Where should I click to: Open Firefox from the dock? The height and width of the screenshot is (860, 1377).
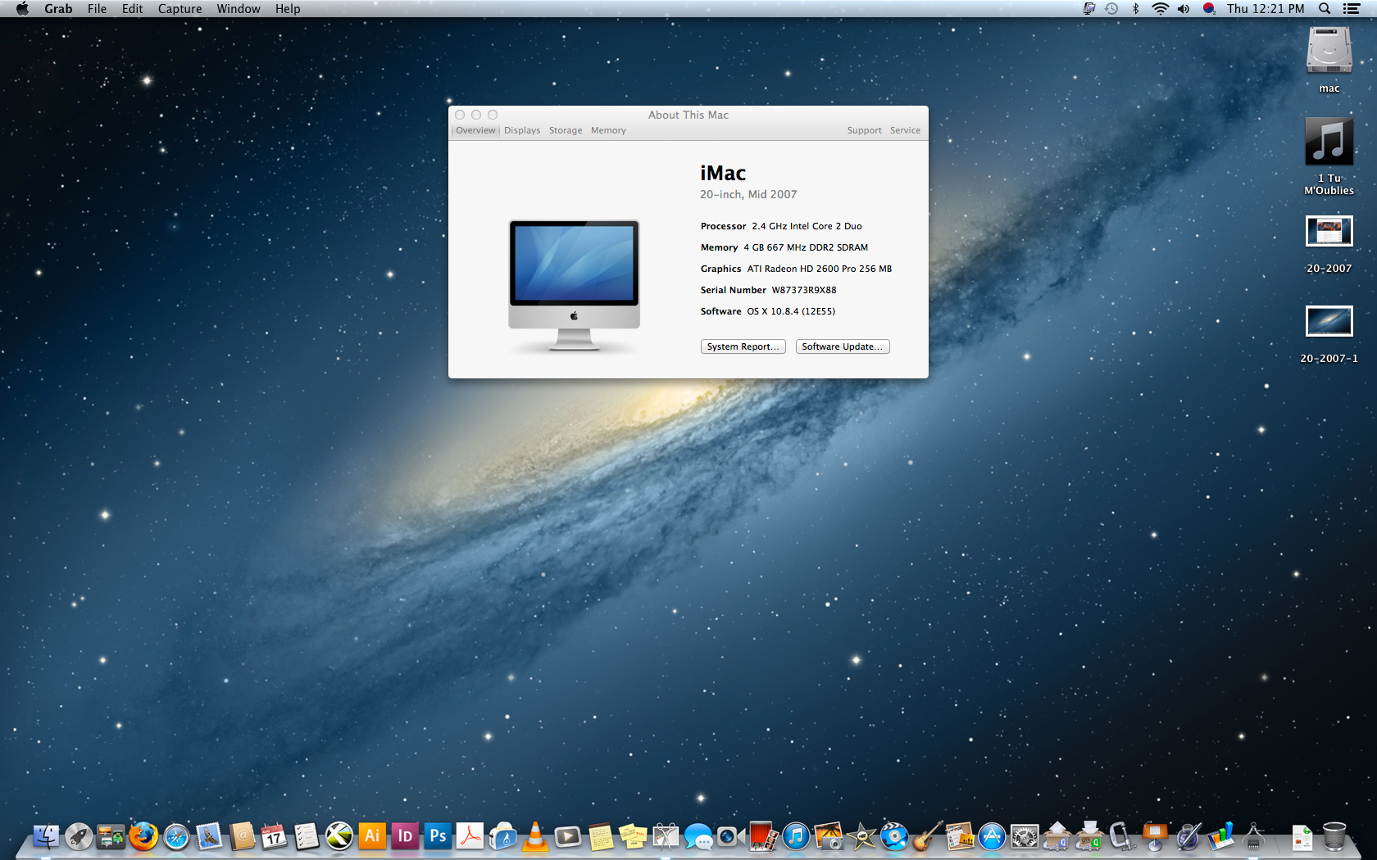143,836
